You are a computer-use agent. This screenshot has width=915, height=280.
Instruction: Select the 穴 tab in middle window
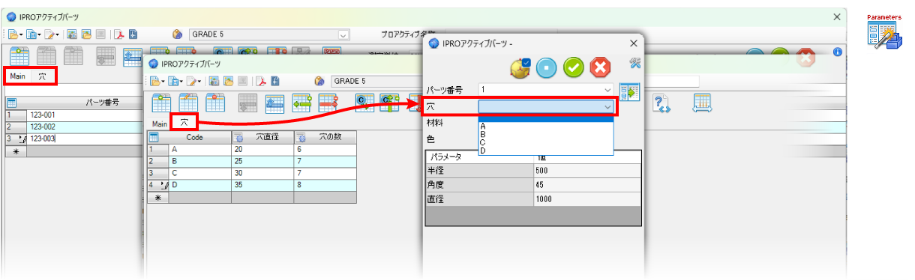click(x=184, y=121)
